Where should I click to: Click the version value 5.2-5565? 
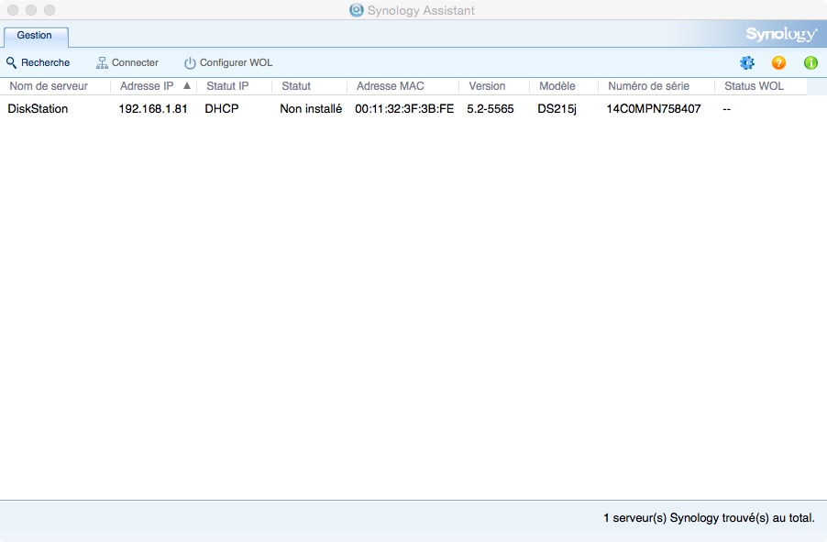click(x=490, y=109)
